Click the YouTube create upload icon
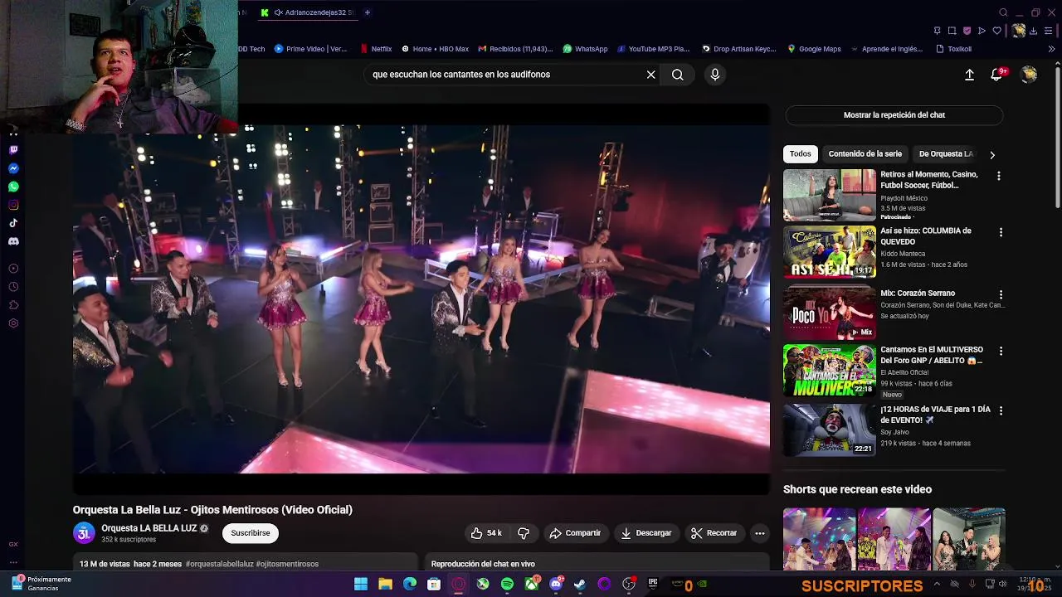The image size is (1062, 597). coord(969,75)
